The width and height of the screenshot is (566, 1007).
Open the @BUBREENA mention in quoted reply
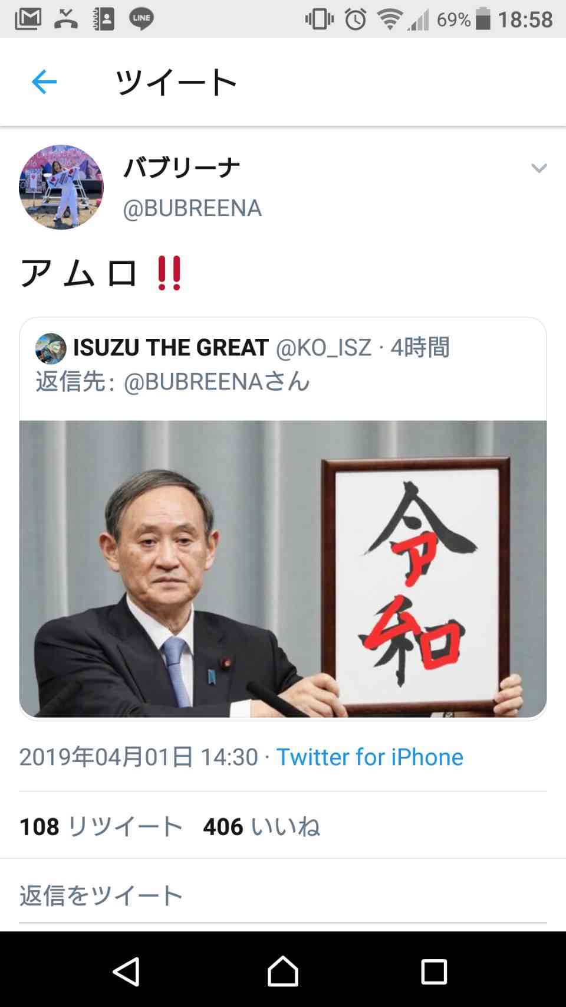[193, 381]
